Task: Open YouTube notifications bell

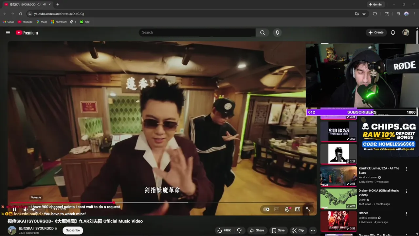Action: (393, 32)
